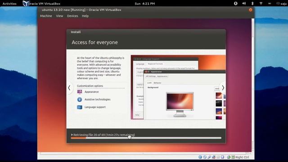Click the VirtualBox window title bar text
The width and height of the screenshot is (288, 162).
[81, 10]
